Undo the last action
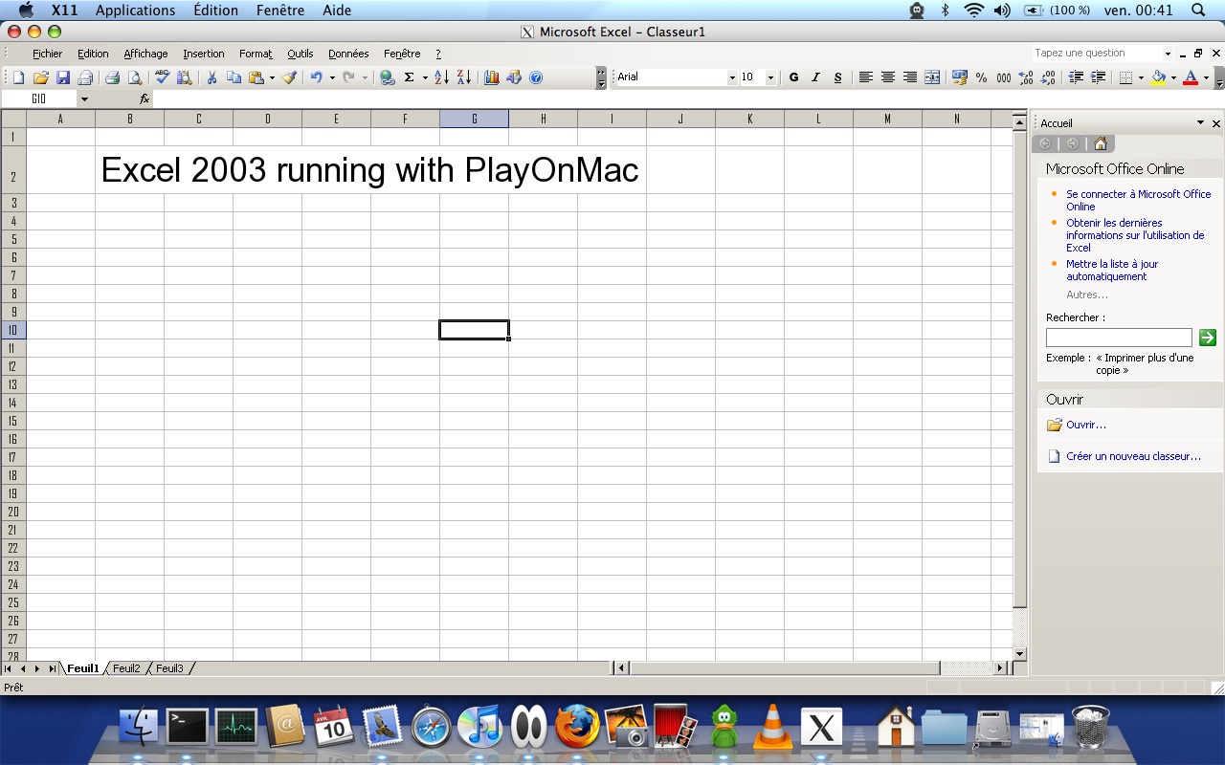1225x765 pixels. 316,77
